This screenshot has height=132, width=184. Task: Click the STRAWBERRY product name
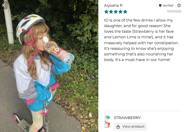pos(127,118)
